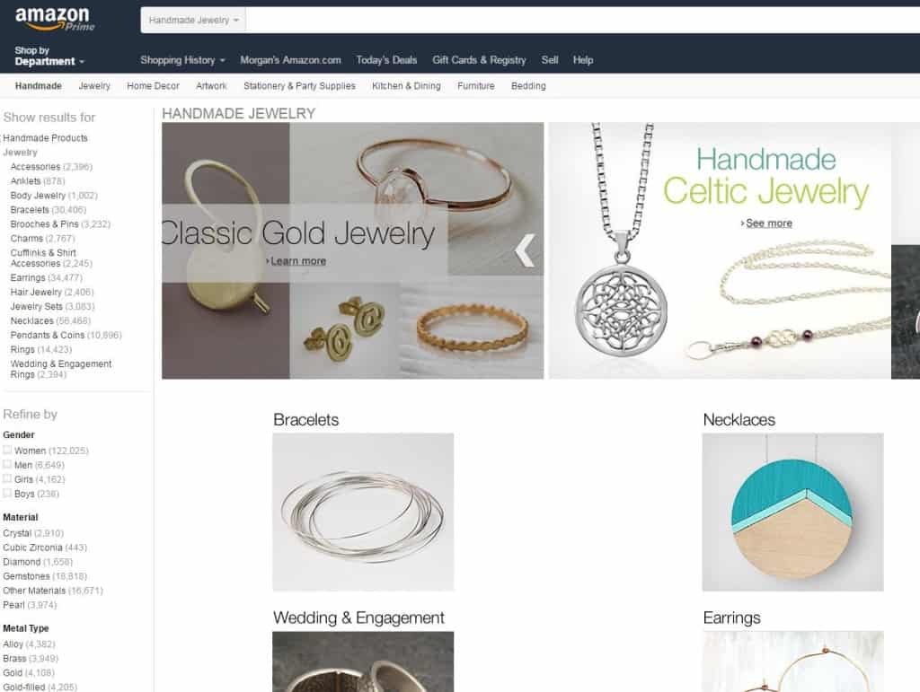This screenshot has height=692, width=920.
Task: Open the Handmade Jewelry search category dropdown
Action: click(x=193, y=20)
